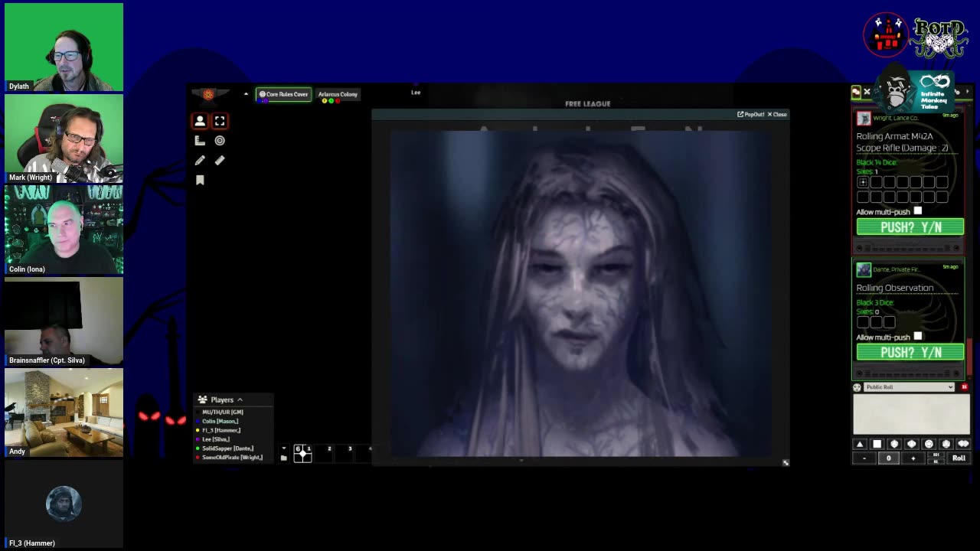
Task: Select Fl_3 [Hammer] in Players list
Action: pos(219,430)
